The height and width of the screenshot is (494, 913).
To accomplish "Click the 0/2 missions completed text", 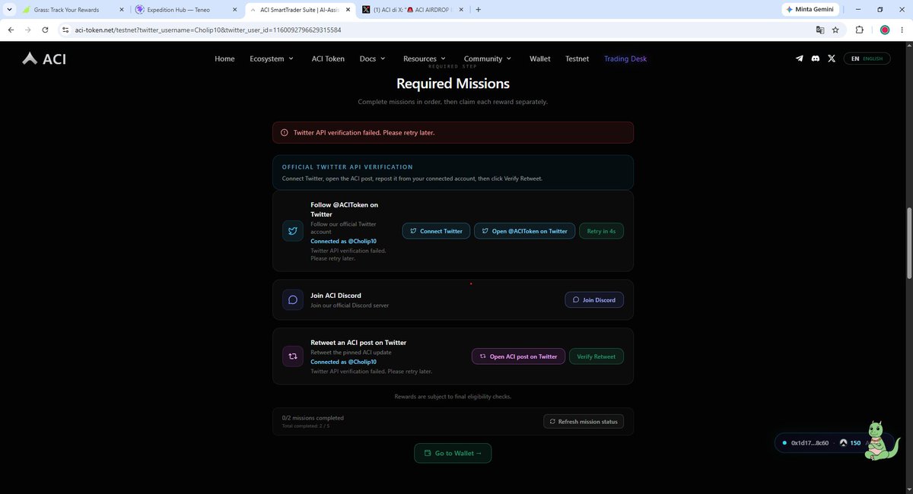I will click(313, 417).
